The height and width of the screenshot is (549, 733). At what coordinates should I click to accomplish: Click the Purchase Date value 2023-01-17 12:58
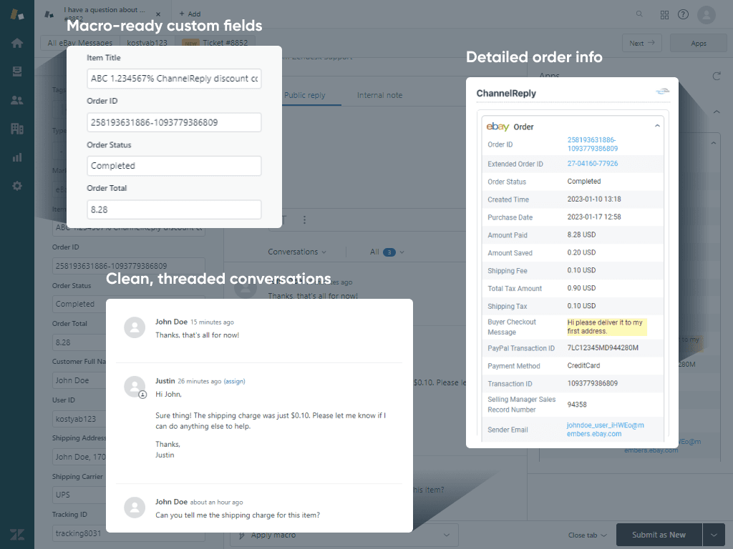594,217
